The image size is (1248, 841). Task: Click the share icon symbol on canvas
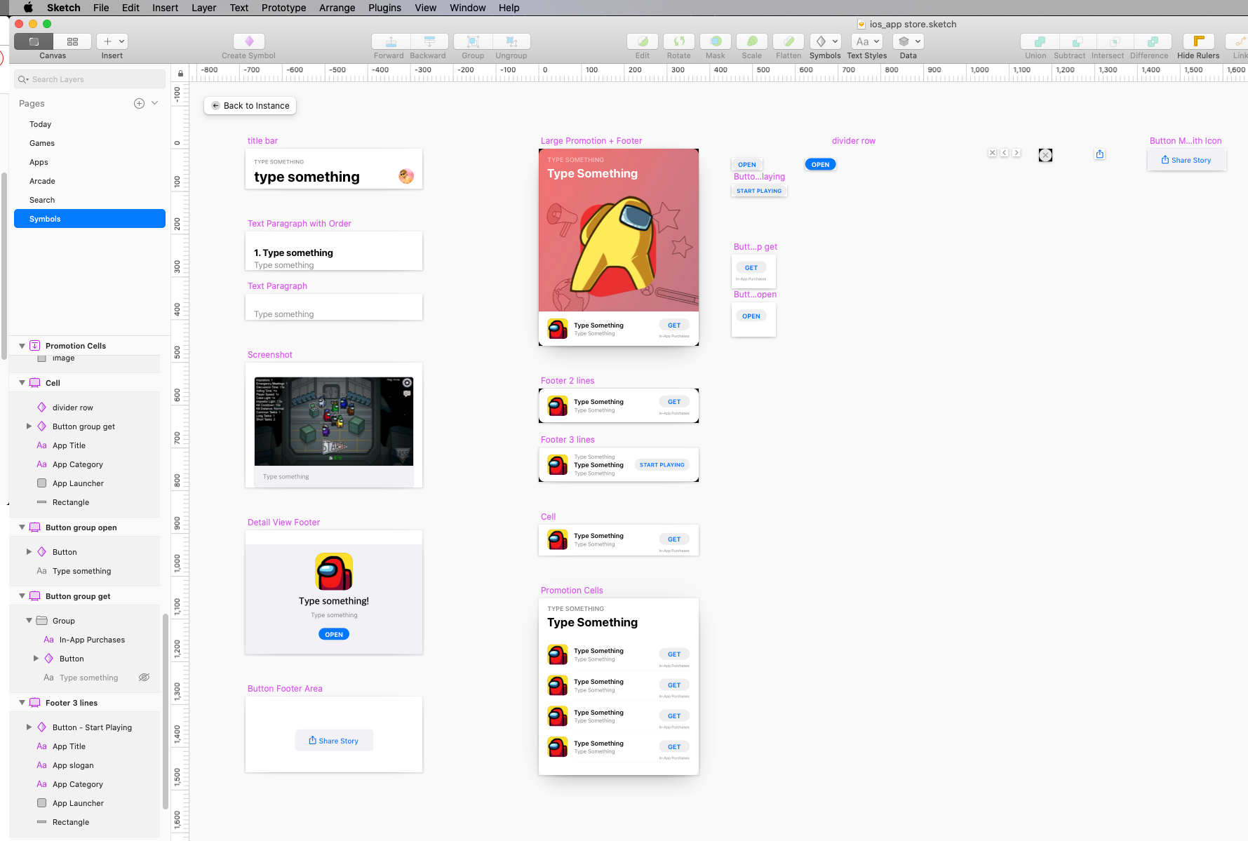1100,154
